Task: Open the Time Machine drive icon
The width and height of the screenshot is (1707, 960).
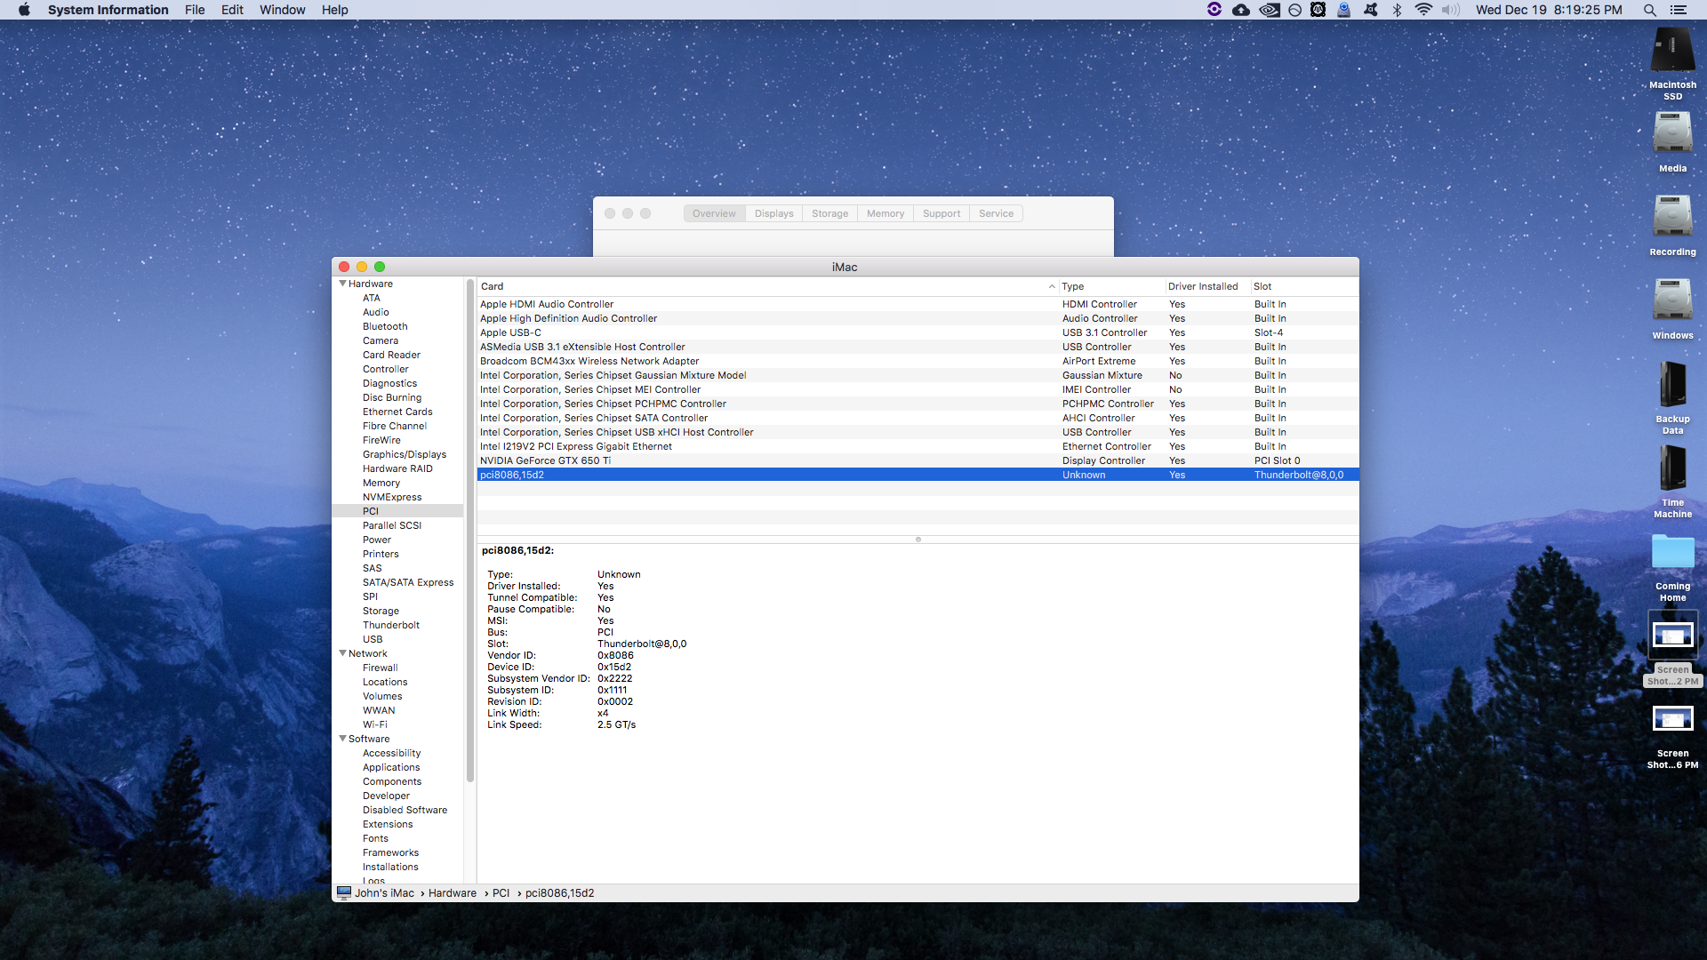Action: click(1672, 469)
